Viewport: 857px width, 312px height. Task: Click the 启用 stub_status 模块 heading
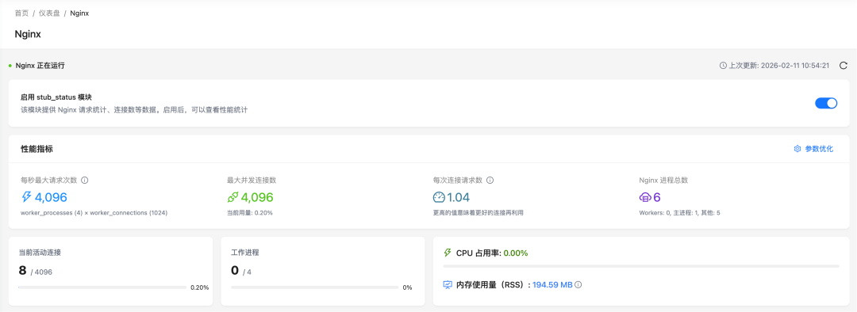pyautogui.click(x=56, y=97)
